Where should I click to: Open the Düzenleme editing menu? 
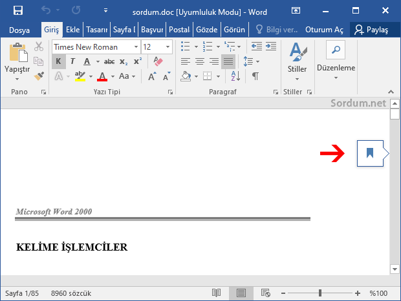336,60
